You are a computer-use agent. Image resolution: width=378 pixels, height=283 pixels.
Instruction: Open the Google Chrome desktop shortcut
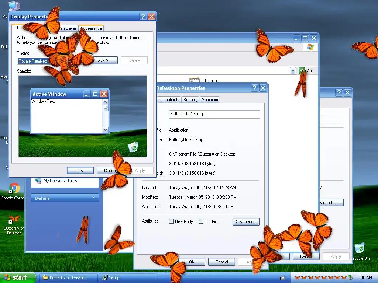click(14, 188)
